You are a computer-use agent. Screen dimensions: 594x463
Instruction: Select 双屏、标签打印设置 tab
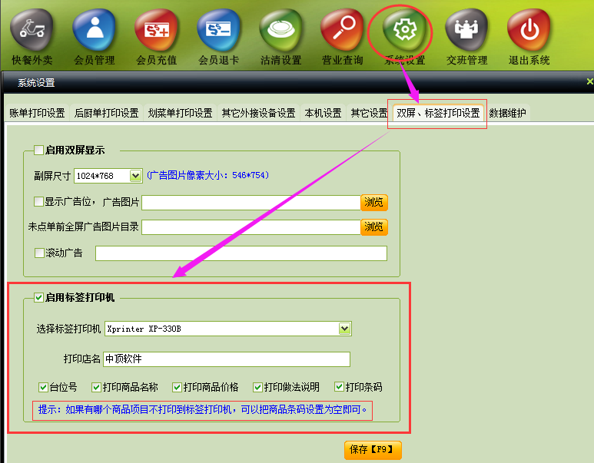pos(438,113)
